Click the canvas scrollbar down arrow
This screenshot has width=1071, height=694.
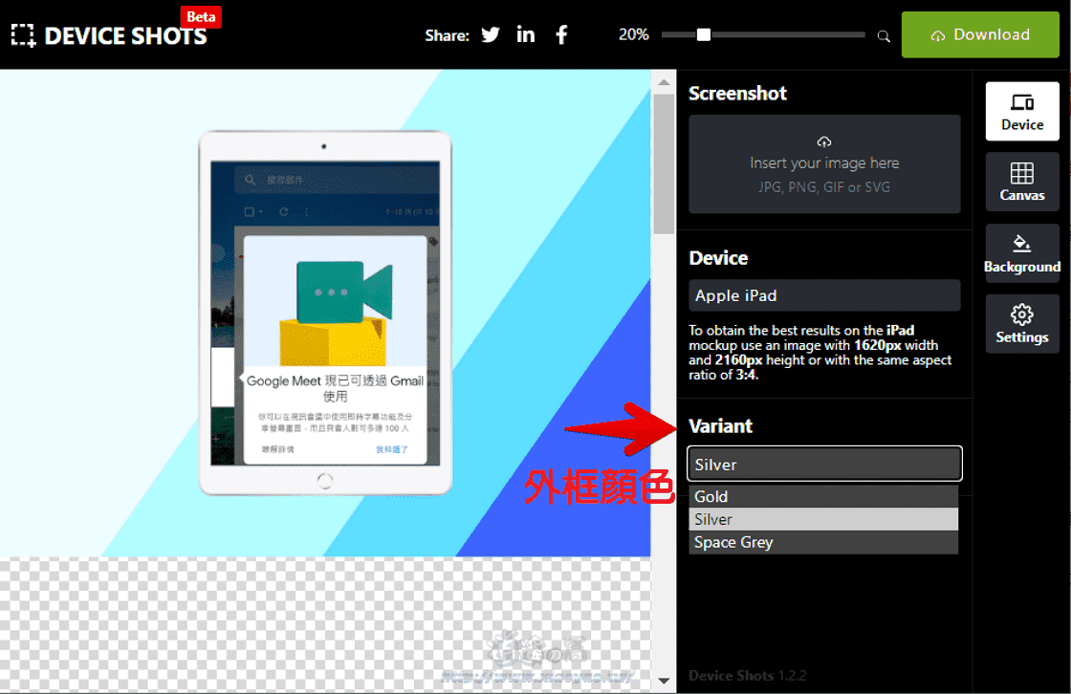(664, 681)
